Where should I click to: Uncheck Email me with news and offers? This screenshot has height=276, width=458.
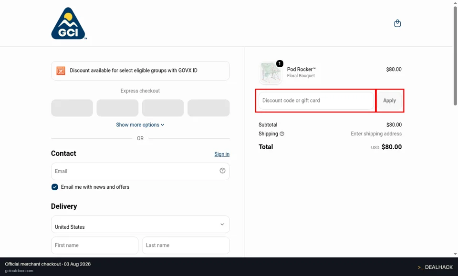(x=54, y=187)
